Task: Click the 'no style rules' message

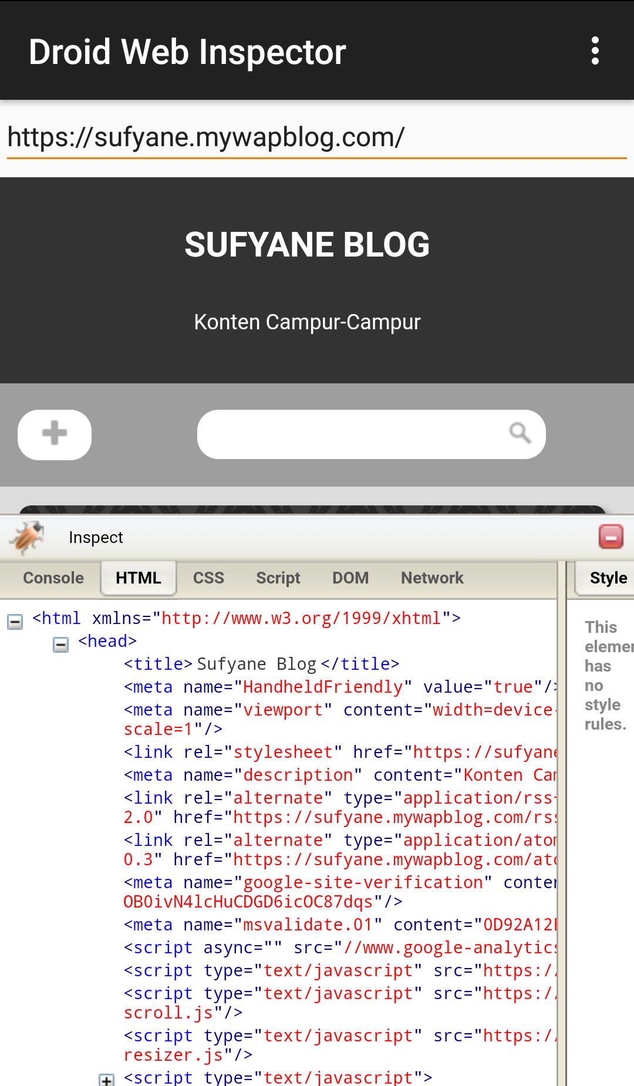Action: coord(608,675)
